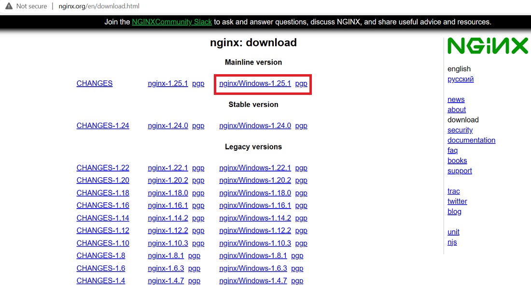Viewport: 531px width, 289px height.
Task: View the pgp signature for nginx-1.25.1
Action: pyautogui.click(x=198, y=83)
